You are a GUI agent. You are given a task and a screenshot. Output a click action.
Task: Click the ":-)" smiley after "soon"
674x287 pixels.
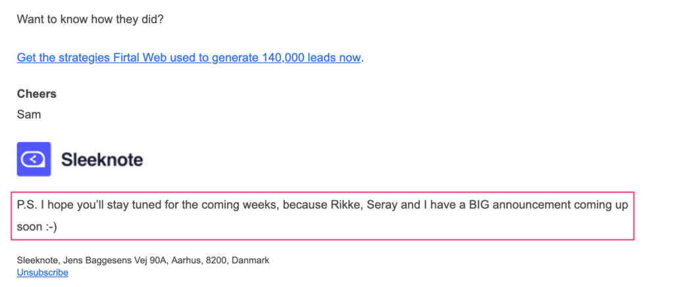pyautogui.click(x=51, y=226)
